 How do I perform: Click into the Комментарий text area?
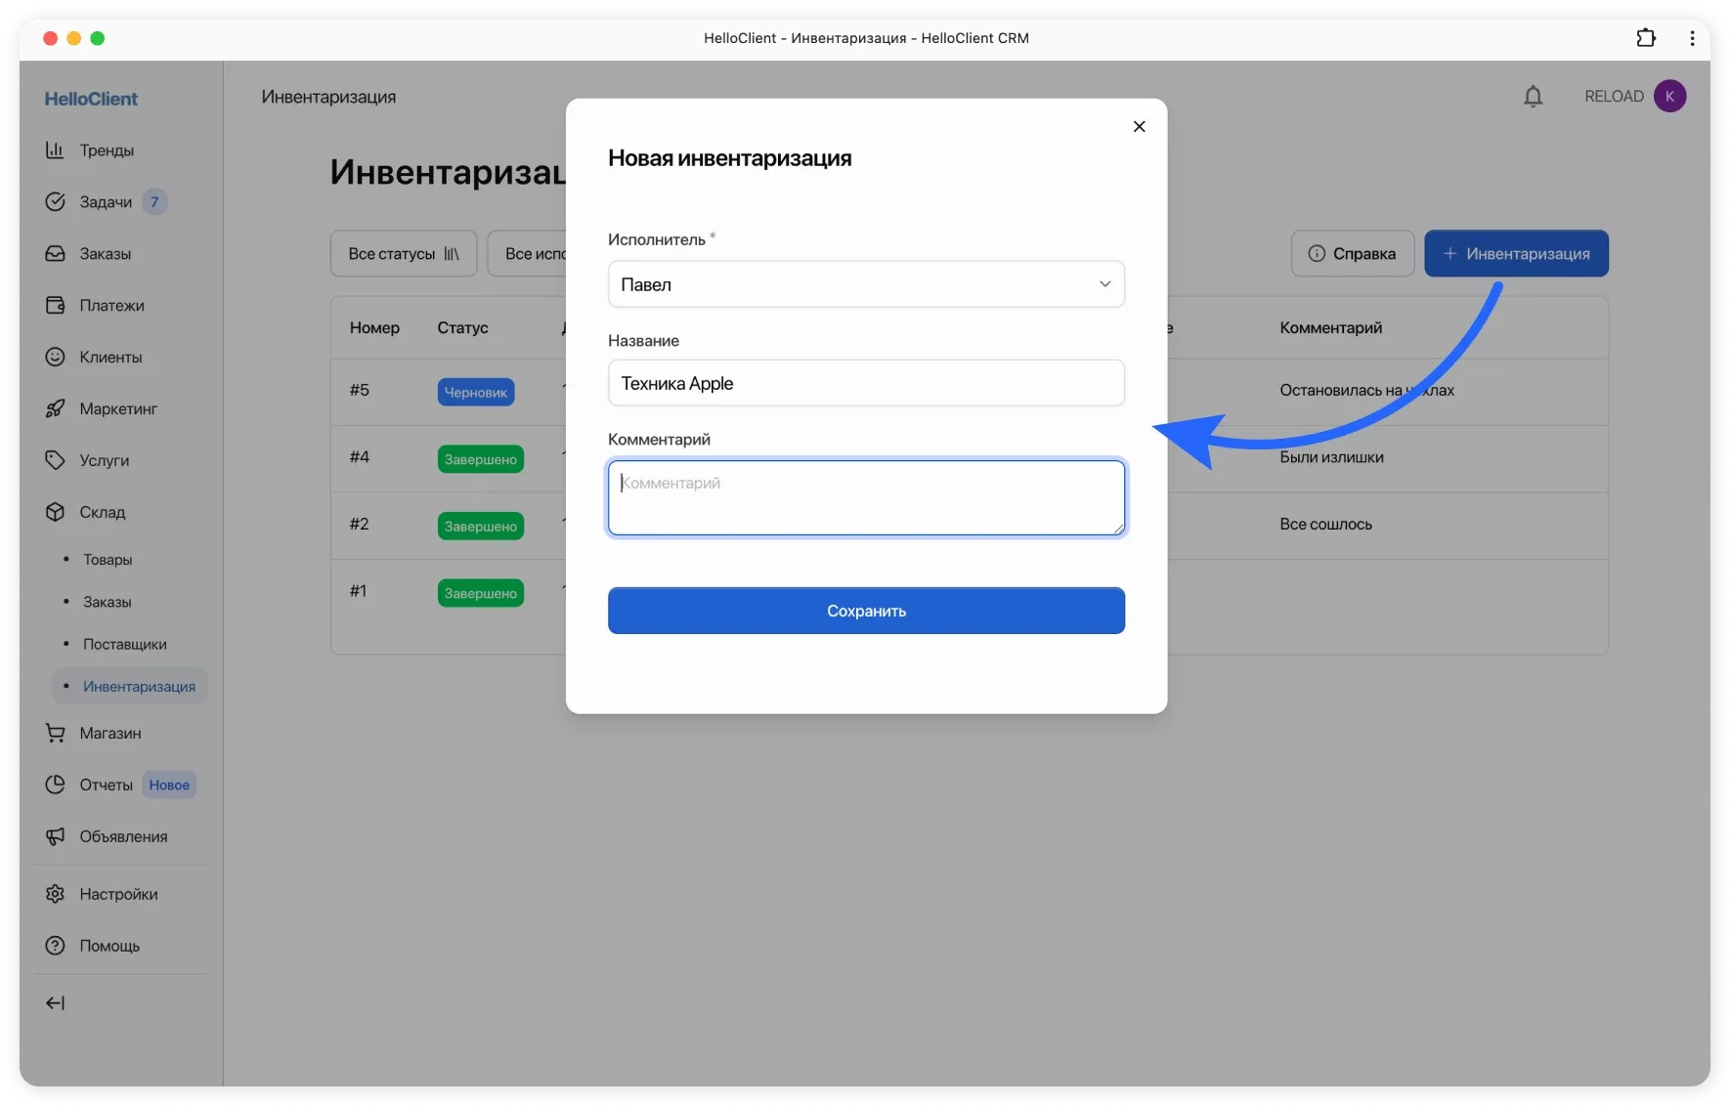(866, 498)
